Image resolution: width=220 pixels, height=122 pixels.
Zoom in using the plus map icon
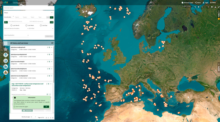(202, 7)
